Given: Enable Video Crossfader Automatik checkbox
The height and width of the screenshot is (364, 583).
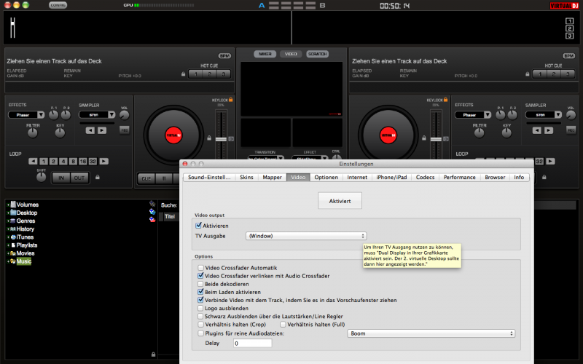Looking at the screenshot, I should [201, 268].
